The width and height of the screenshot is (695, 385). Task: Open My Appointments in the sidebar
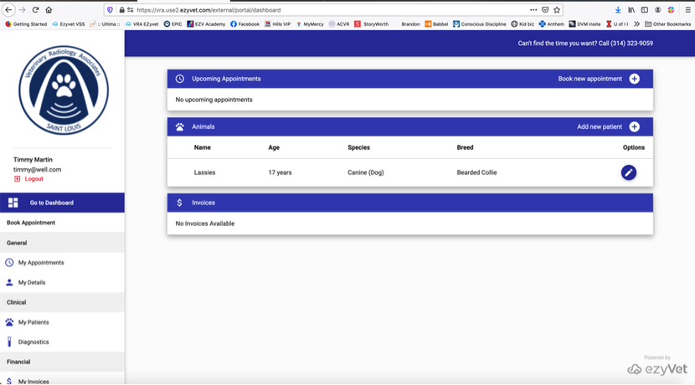(41, 263)
